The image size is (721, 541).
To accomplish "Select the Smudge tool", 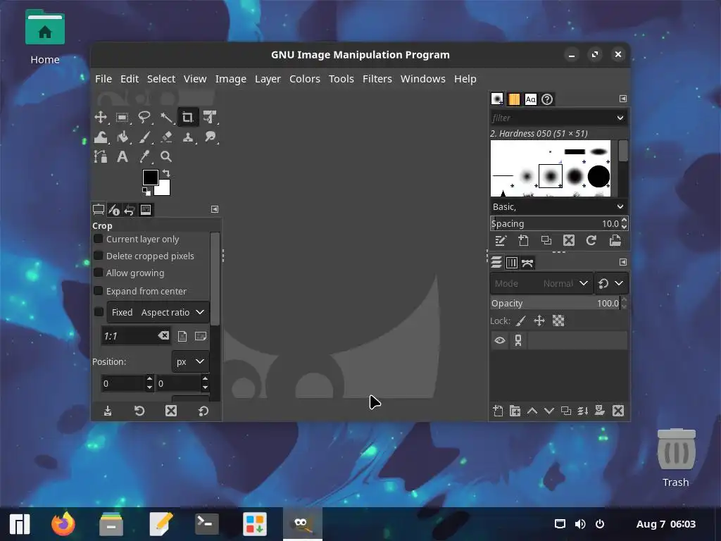I will (210, 137).
